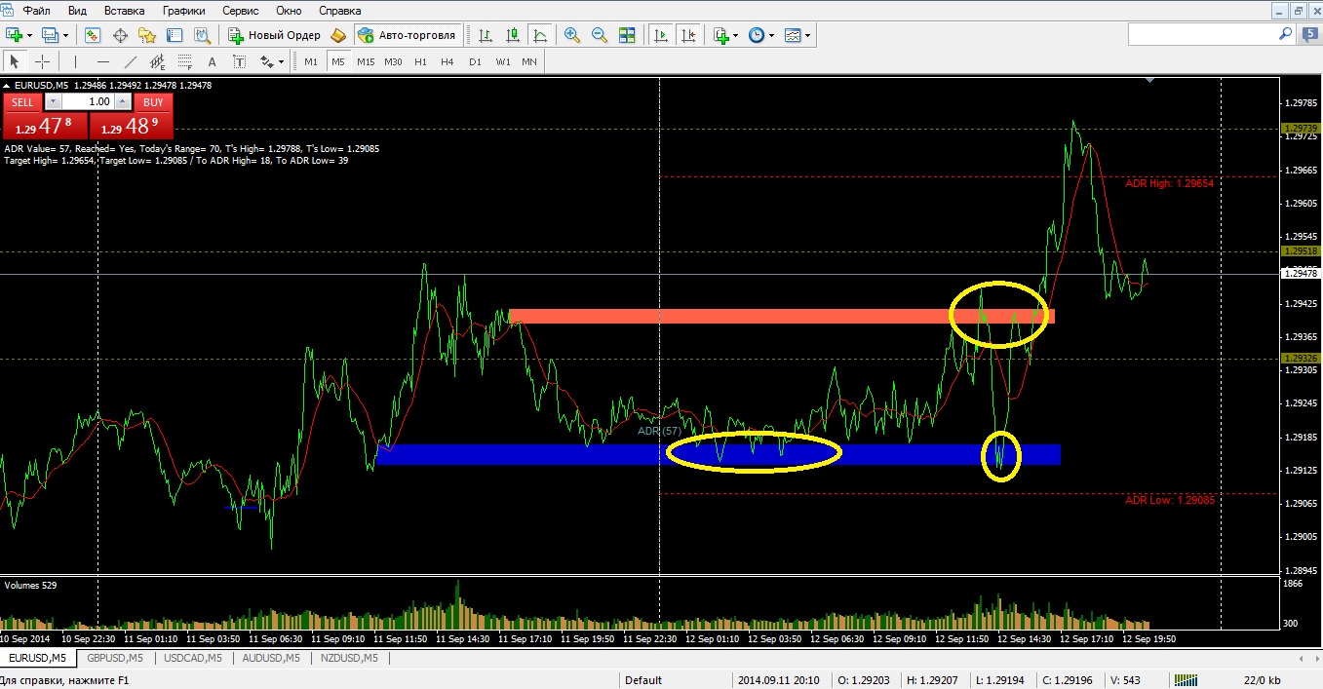Decrease trade volume with down arrow
This screenshot has height=689, width=1323.
pos(53,101)
